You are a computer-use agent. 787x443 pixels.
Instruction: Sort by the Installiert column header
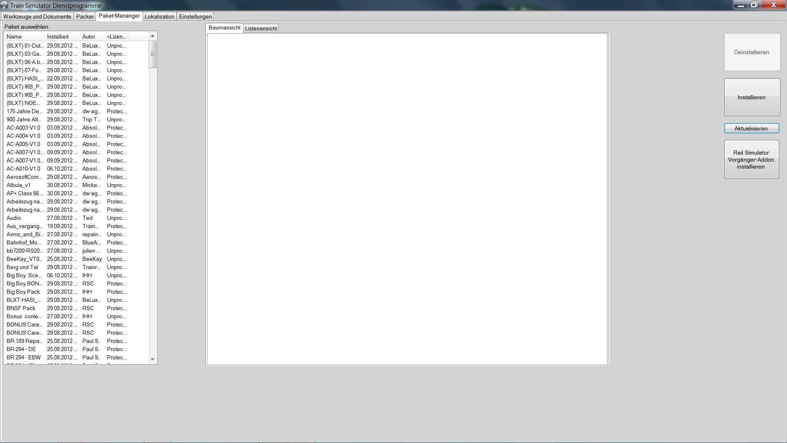[61, 37]
